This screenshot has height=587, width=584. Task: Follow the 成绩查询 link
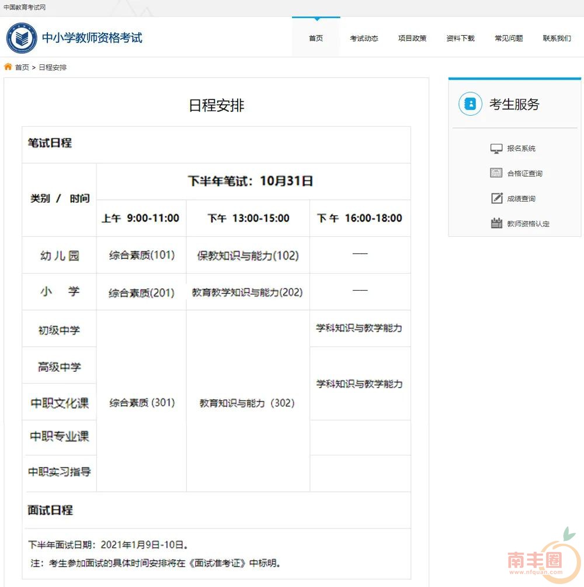pyautogui.click(x=521, y=199)
